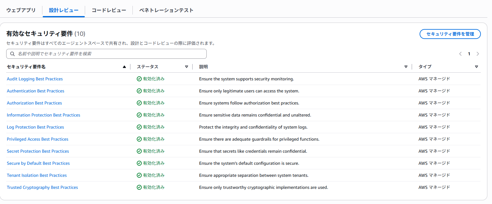Go to next page arrow
This screenshot has height=204, width=492.
pyautogui.click(x=478, y=54)
